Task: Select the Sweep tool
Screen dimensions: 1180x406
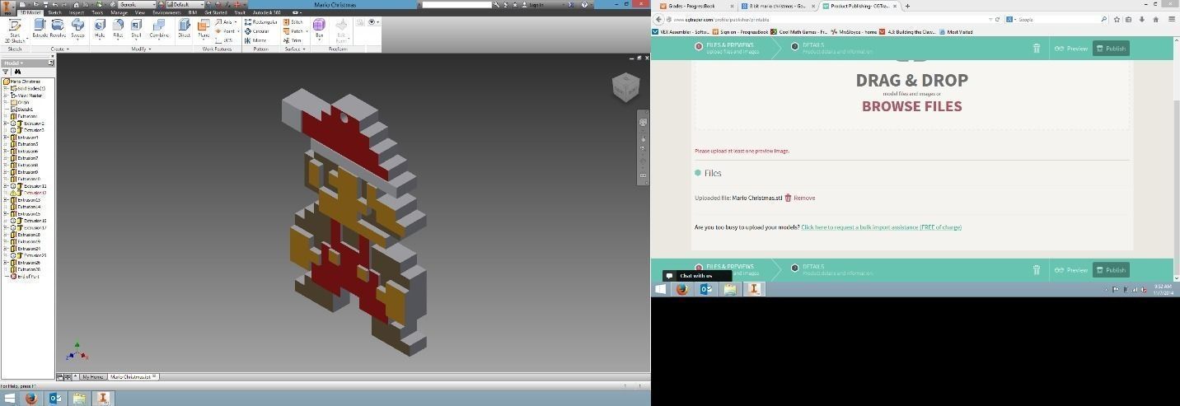Action: (77, 30)
